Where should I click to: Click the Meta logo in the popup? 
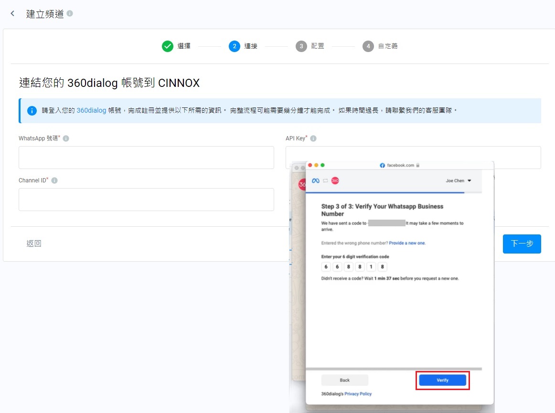click(315, 180)
